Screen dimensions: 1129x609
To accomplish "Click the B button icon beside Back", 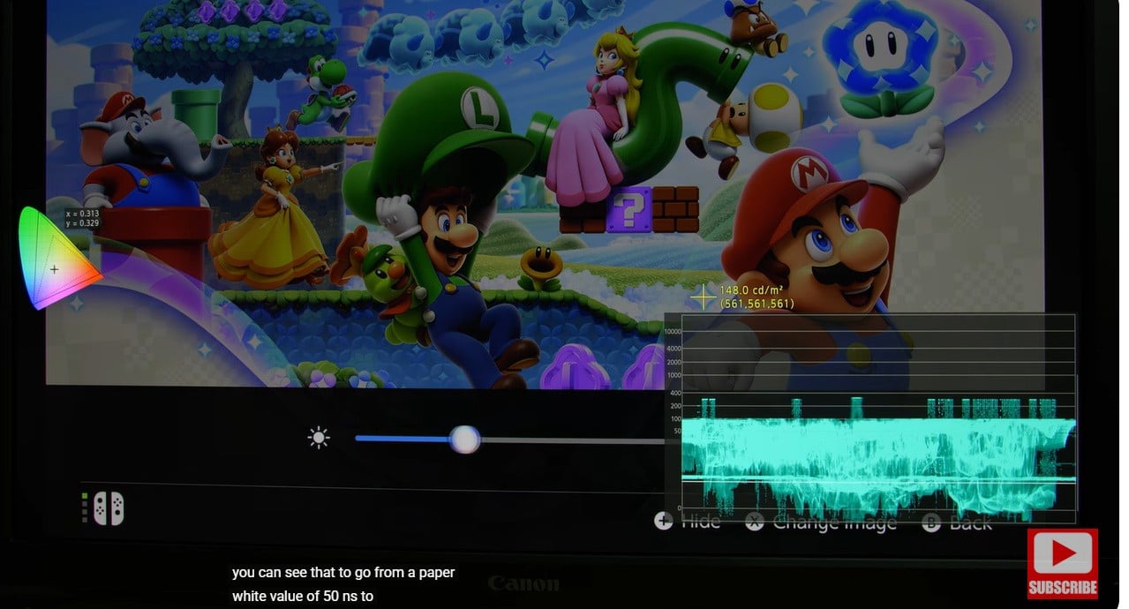I will coord(931,523).
